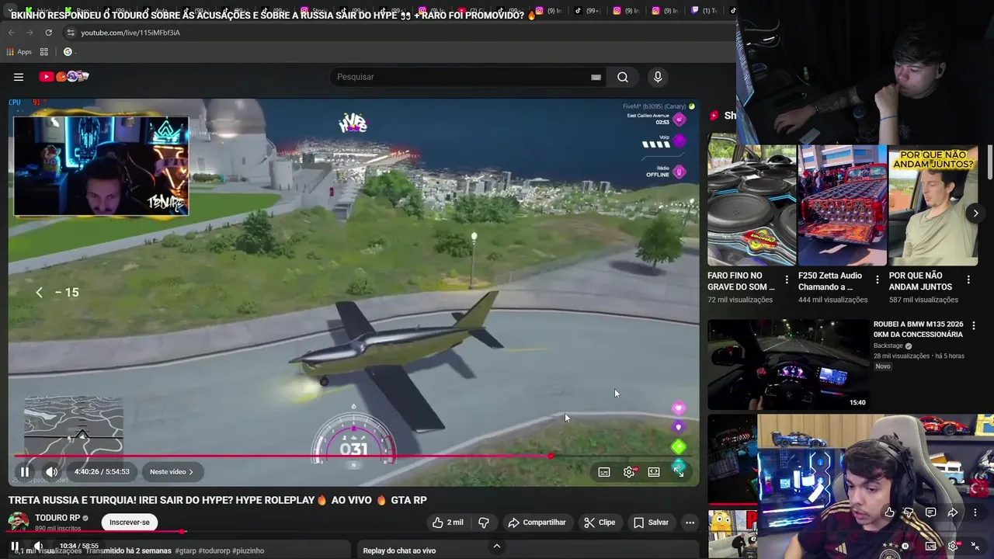Open options menu for 'F250 Zetta Audio' short
Screen dimensions: 994x559
[x=878, y=279]
